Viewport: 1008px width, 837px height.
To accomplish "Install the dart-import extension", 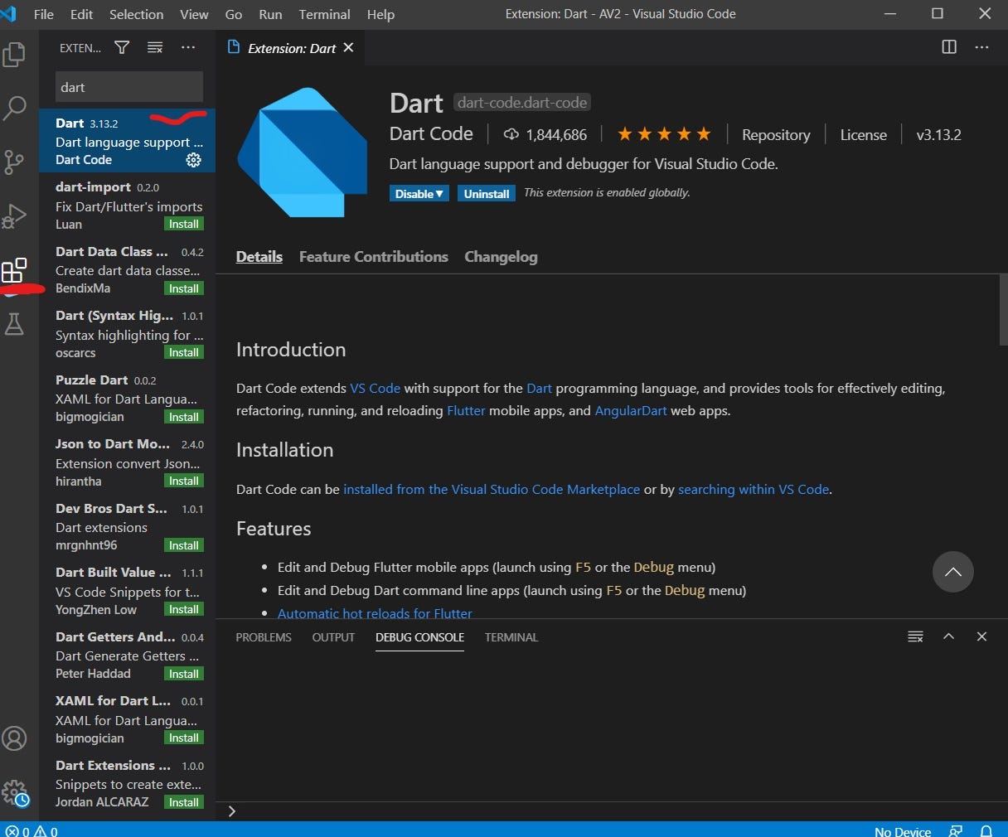I will 184,224.
